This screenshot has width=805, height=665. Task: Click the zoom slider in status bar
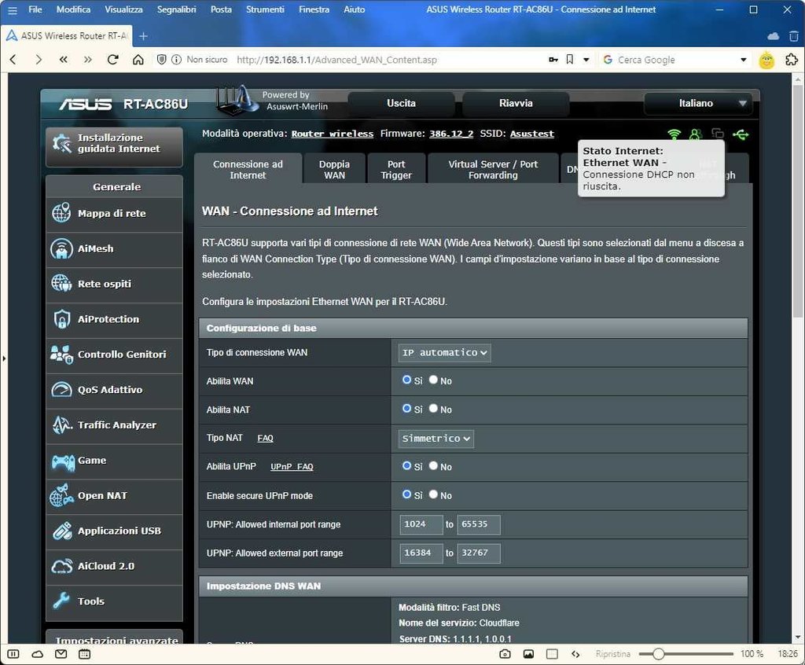(x=686, y=654)
